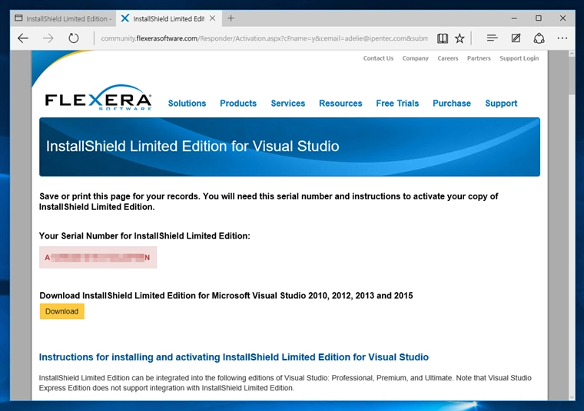Close the Edge browser window
The image size is (584, 411).
pos(562,18)
